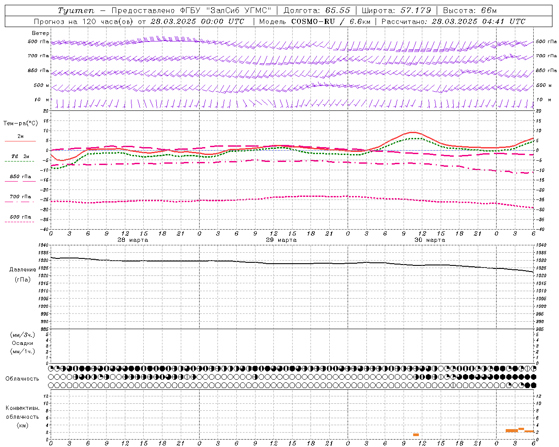The height and width of the screenshot is (447, 559).
Task: Click the 28 марта date label
Action: [133, 240]
